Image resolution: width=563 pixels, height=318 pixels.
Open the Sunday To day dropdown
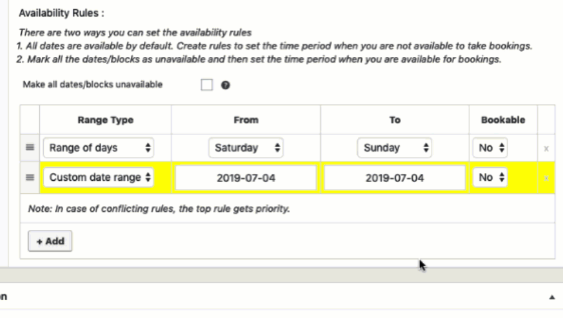coord(394,148)
